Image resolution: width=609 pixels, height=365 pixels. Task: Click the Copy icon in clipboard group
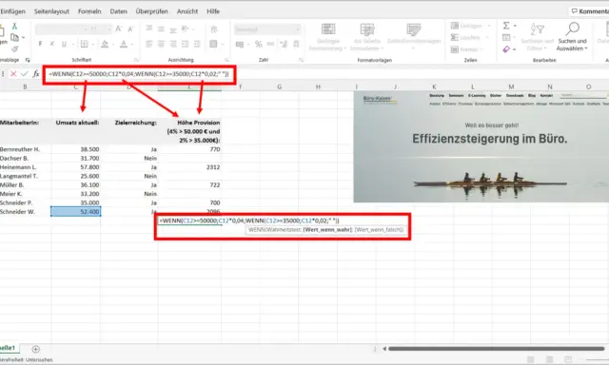click(x=14, y=38)
